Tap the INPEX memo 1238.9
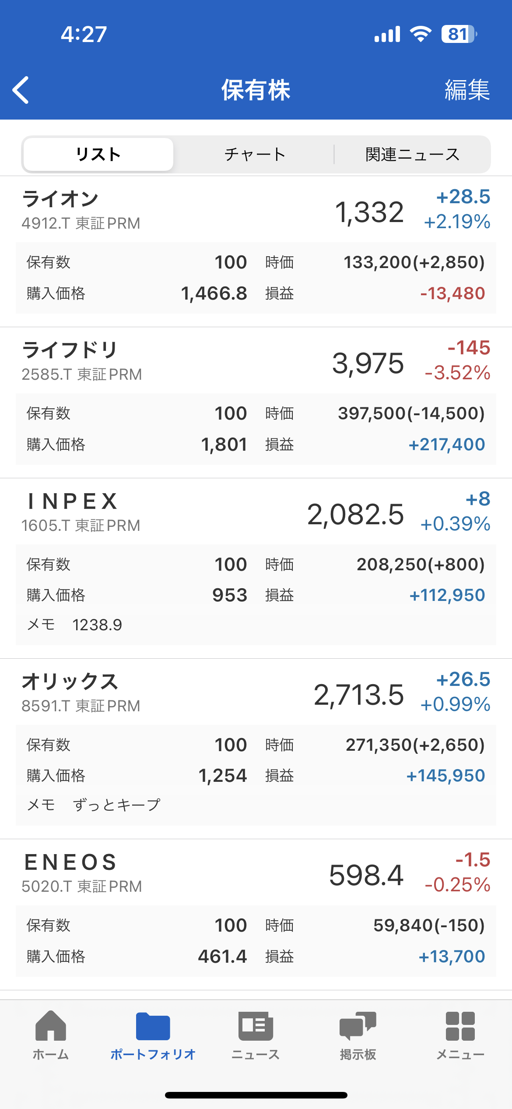The image size is (512, 1109). pos(97,625)
